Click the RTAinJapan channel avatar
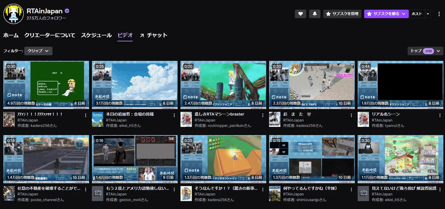Screen dimensions: 445x209 click(x=14, y=14)
